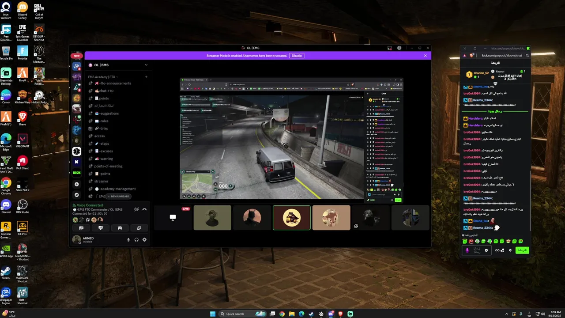Open the white star-of-life server icon
The image size is (565, 318).
point(77,151)
